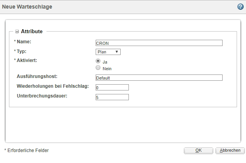The image size is (246, 163).
Task: Open the Typ dropdown showing Plan
Action: pyautogui.click(x=108, y=52)
